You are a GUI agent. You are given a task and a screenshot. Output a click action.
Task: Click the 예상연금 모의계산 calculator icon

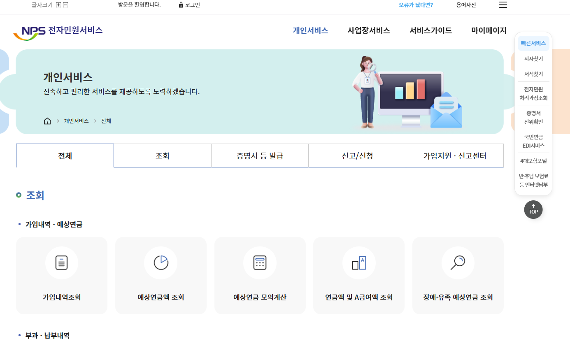coord(260,263)
